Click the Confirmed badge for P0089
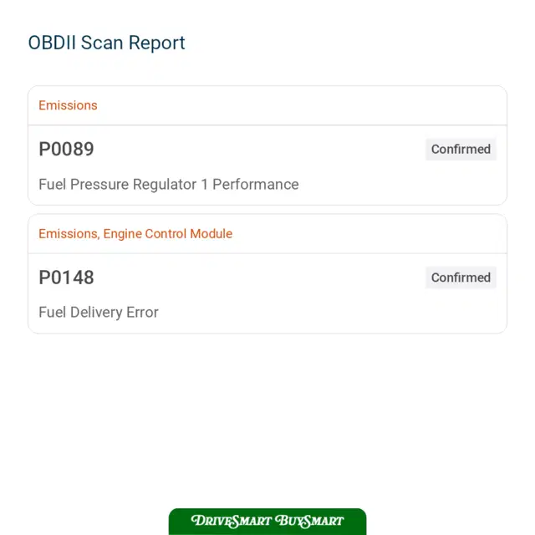This screenshot has width=535, height=535. tap(461, 149)
